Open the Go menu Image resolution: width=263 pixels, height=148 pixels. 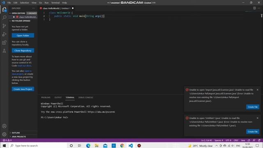tap(40, 3)
